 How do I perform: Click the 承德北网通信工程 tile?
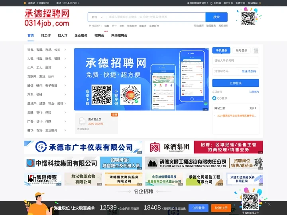[204, 179]
